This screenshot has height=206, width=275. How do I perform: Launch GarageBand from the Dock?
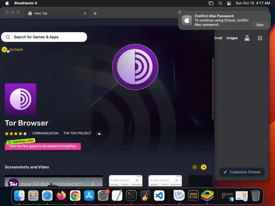tap(145, 196)
